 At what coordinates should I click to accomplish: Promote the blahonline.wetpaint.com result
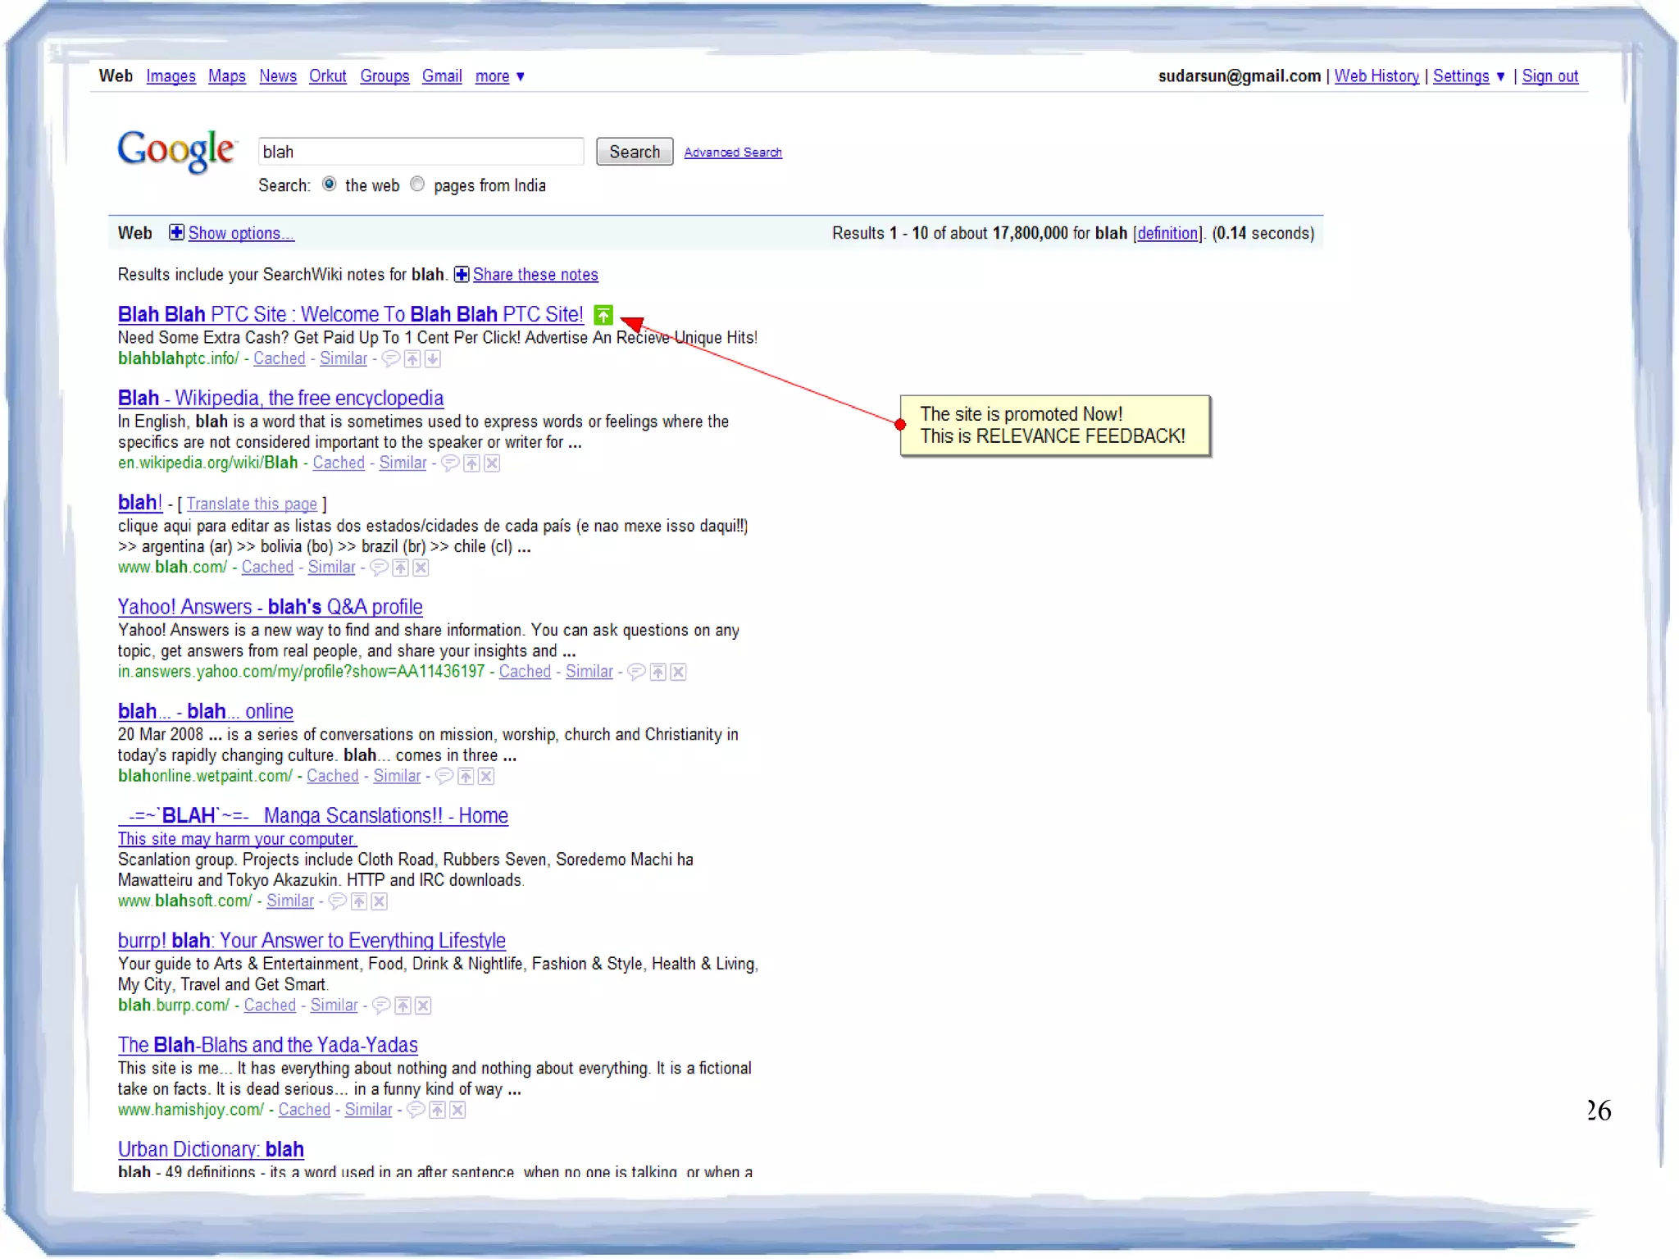click(x=466, y=776)
